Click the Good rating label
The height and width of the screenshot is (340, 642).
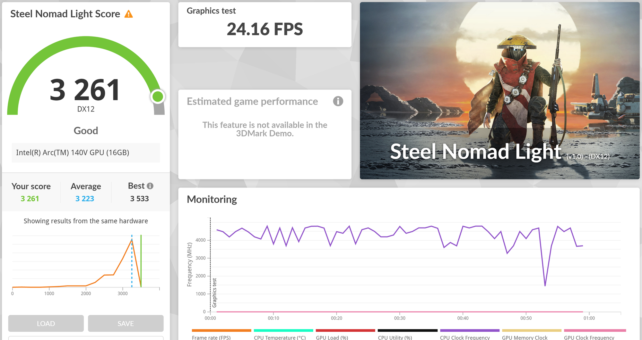[x=86, y=131]
